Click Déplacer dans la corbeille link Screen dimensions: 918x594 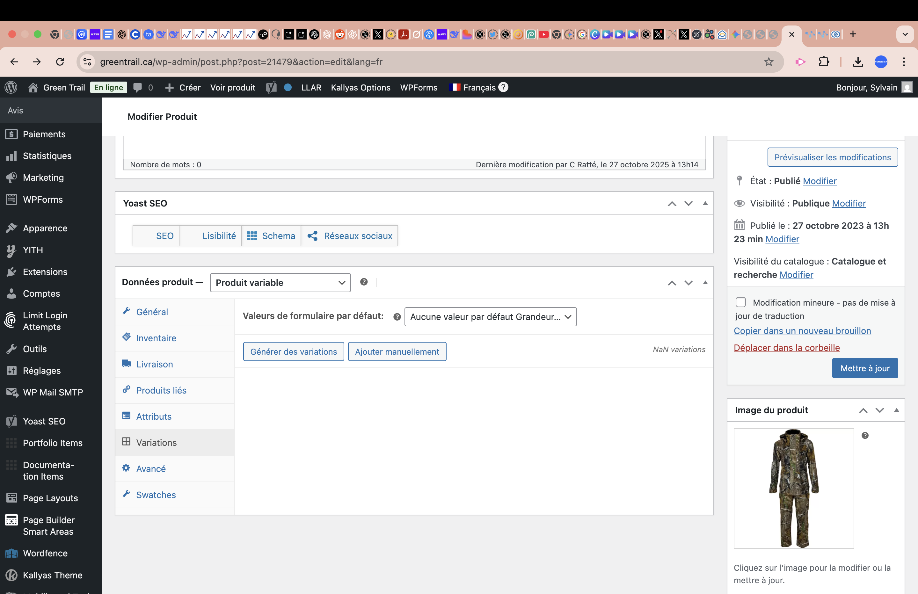786,348
